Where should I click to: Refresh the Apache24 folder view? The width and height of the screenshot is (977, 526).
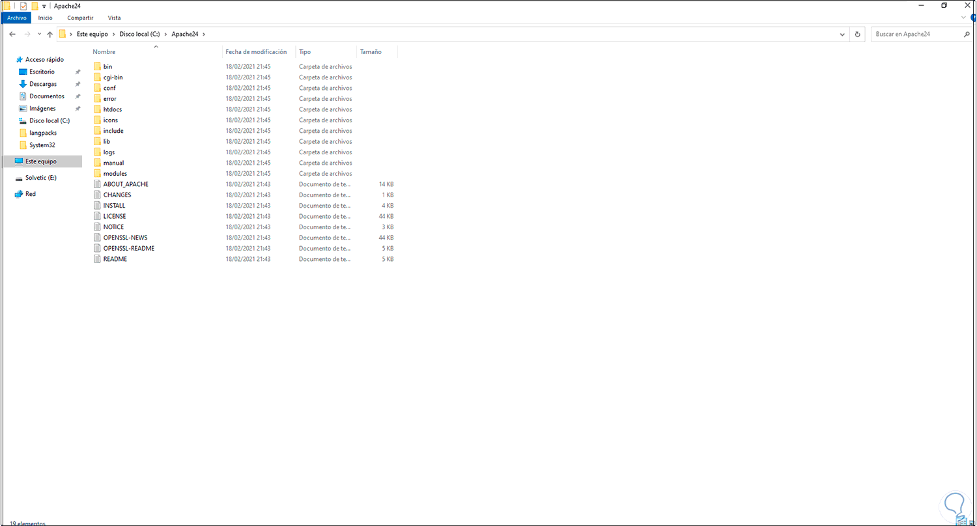(x=858, y=34)
